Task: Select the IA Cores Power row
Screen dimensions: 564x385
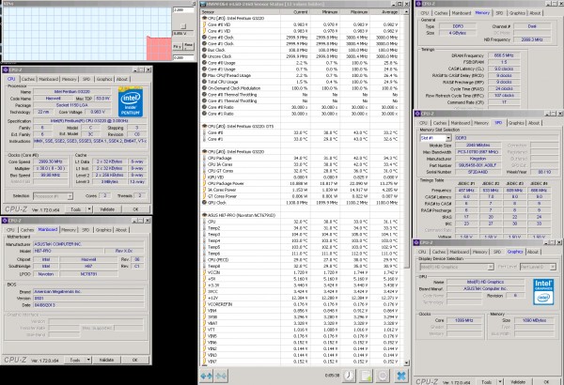Action: pos(302,190)
